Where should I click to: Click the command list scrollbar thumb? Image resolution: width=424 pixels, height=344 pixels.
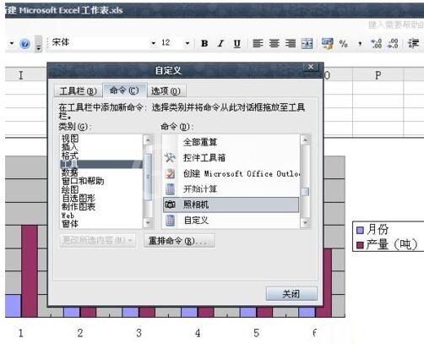(x=305, y=192)
